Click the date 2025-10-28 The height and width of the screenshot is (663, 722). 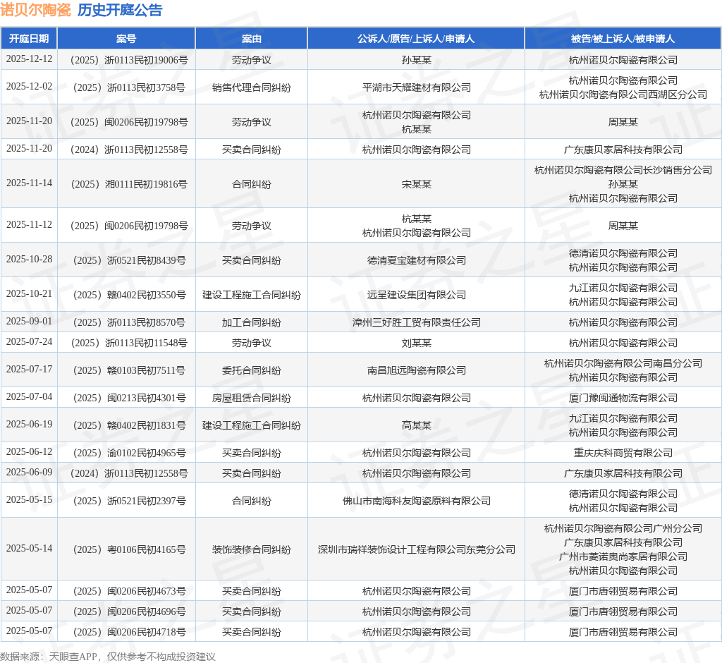29,260
